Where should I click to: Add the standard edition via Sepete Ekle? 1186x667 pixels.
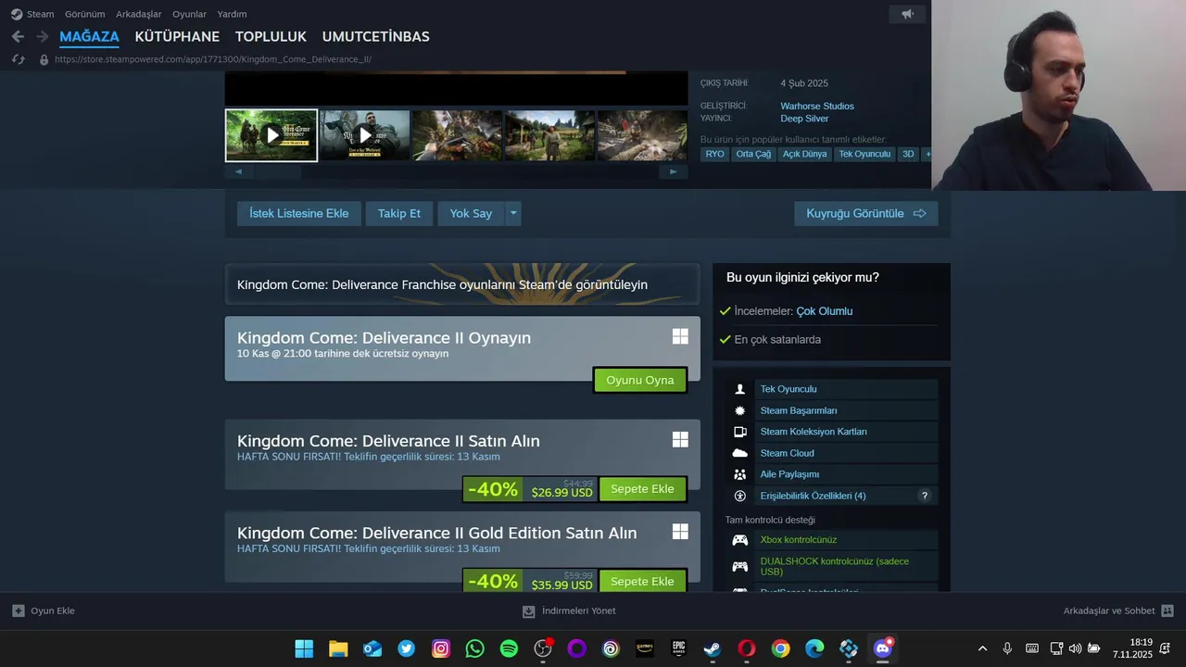tap(642, 489)
